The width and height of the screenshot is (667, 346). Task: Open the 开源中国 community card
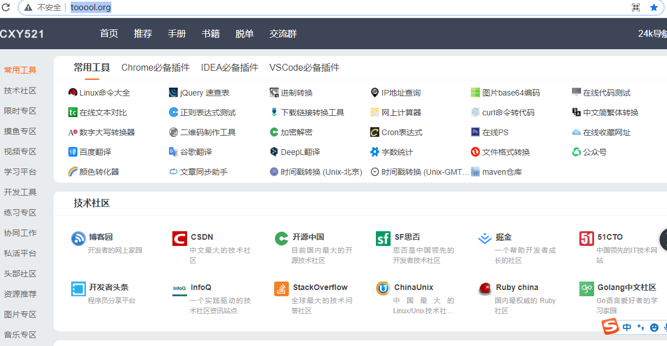tap(314, 248)
